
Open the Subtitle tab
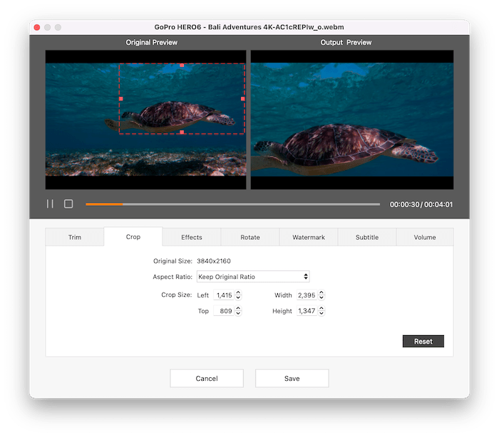367,237
